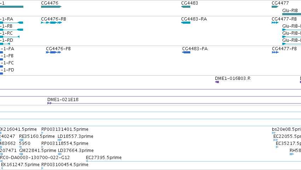This screenshot has width=301, height=170.
Task: Click the LD18557.3prime EST glyph
Action: click(x=60, y=140)
